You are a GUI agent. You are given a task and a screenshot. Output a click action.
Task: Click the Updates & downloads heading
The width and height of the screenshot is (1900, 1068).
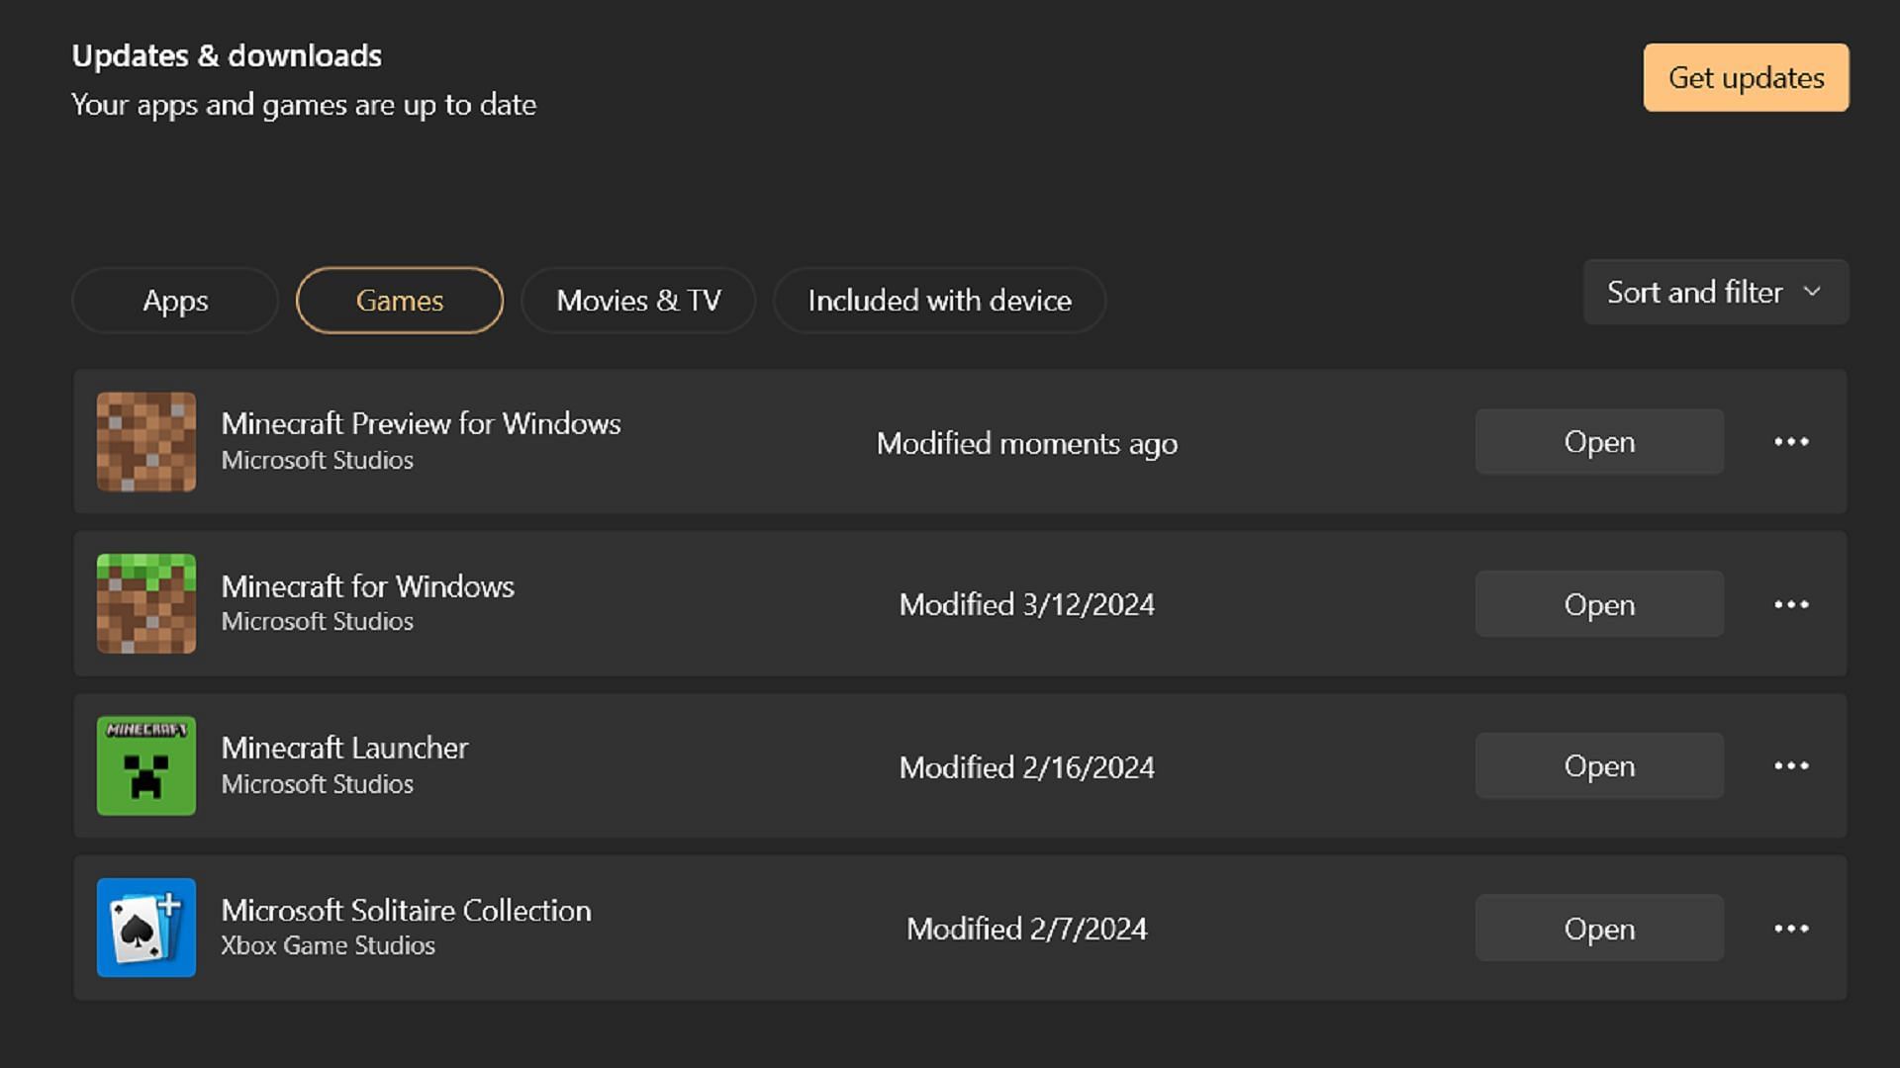(x=227, y=56)
